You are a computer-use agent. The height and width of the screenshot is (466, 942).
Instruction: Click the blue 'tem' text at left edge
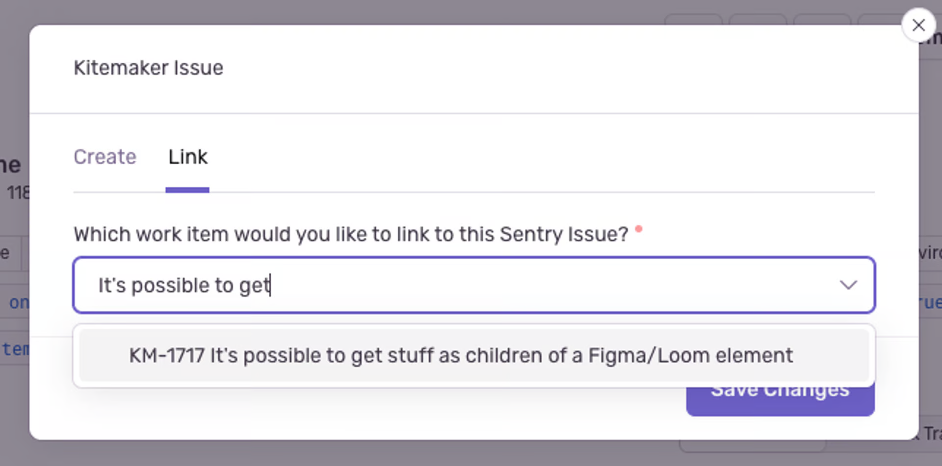click(x=15, y=349)
